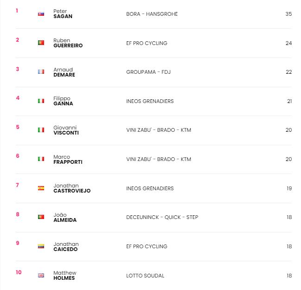Click the Portugal flag next to João Almeida
This screenshot has width=301, height=290.
click(x=41, y=217)
